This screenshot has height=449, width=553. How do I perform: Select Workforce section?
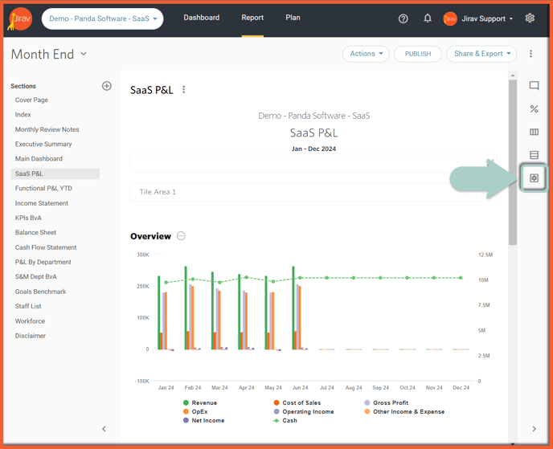[30, 321]
